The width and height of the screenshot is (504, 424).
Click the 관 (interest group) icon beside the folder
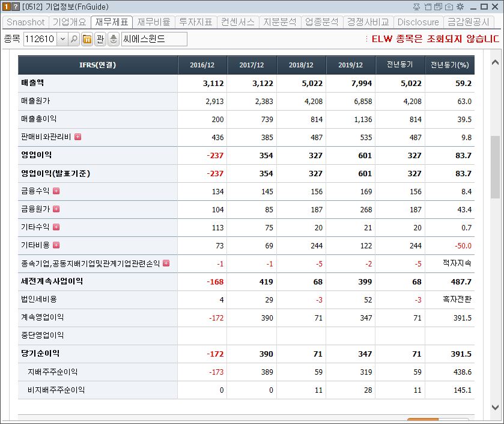click(100, 38)
